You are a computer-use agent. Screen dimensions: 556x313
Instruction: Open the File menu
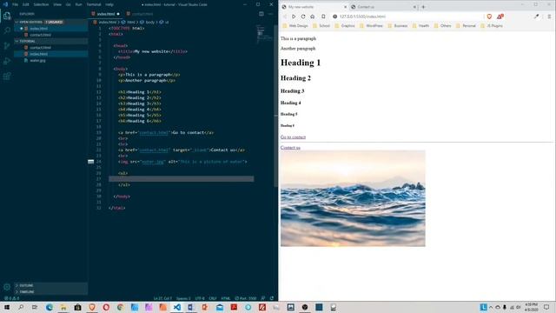click(x=16, y=4)
